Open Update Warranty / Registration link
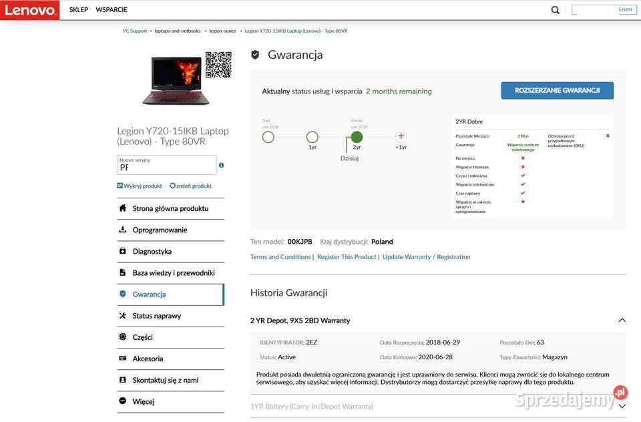 pyautogui.click(x=427, y=257)
